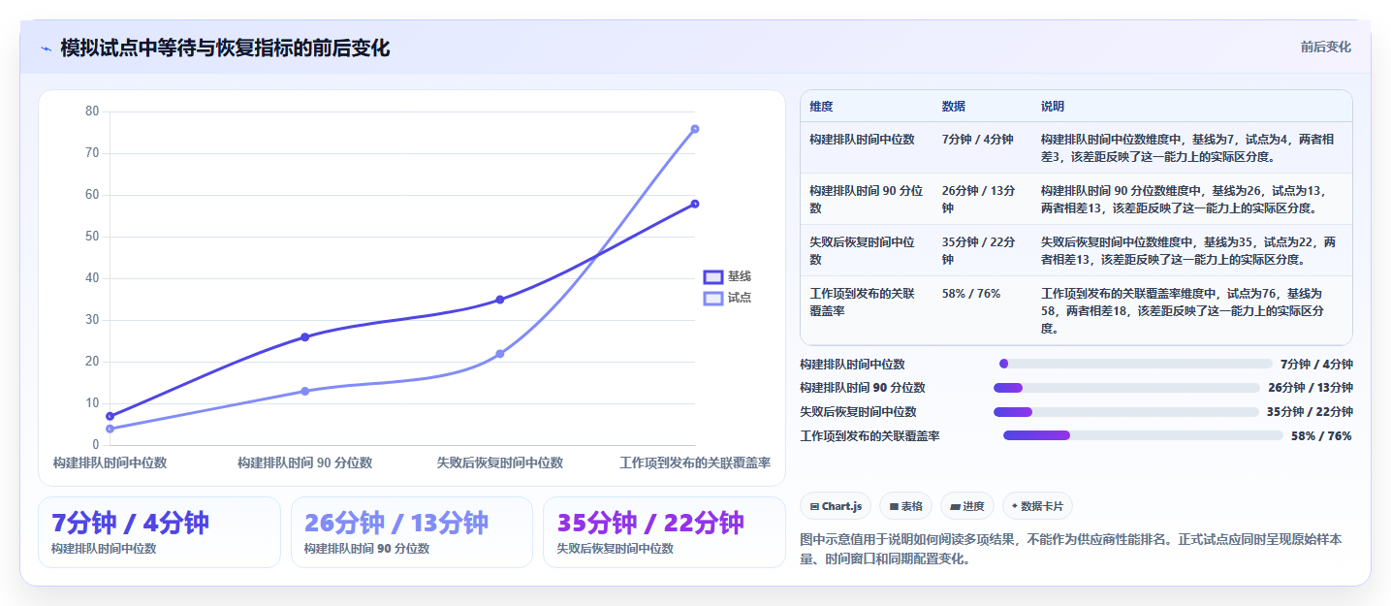Click the 前后变化 label in header

point(1325,48)
